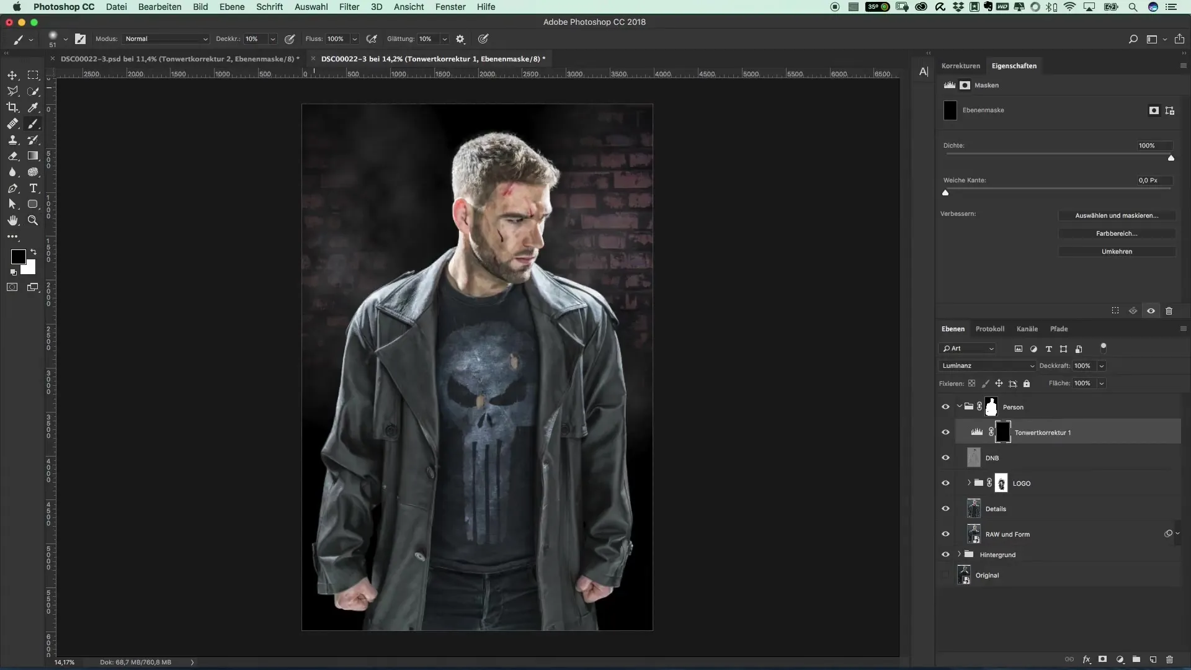
Task: Select the Crop tool
Action: pos(12,107)
